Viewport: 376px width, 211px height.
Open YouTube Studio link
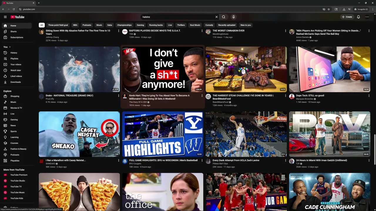coord(16,181)
